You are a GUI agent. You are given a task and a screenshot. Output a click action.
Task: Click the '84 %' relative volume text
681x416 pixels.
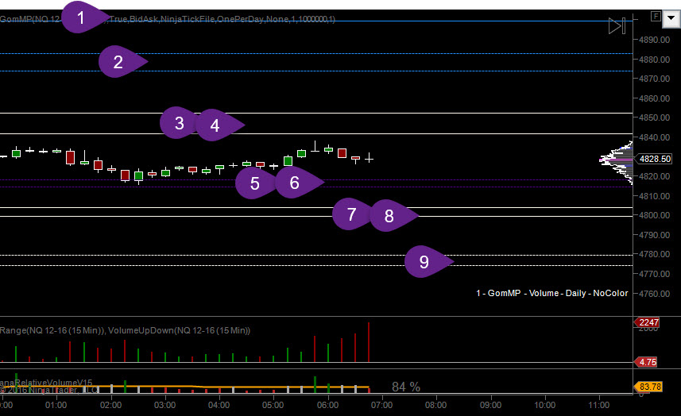click(x=406, y=387)
